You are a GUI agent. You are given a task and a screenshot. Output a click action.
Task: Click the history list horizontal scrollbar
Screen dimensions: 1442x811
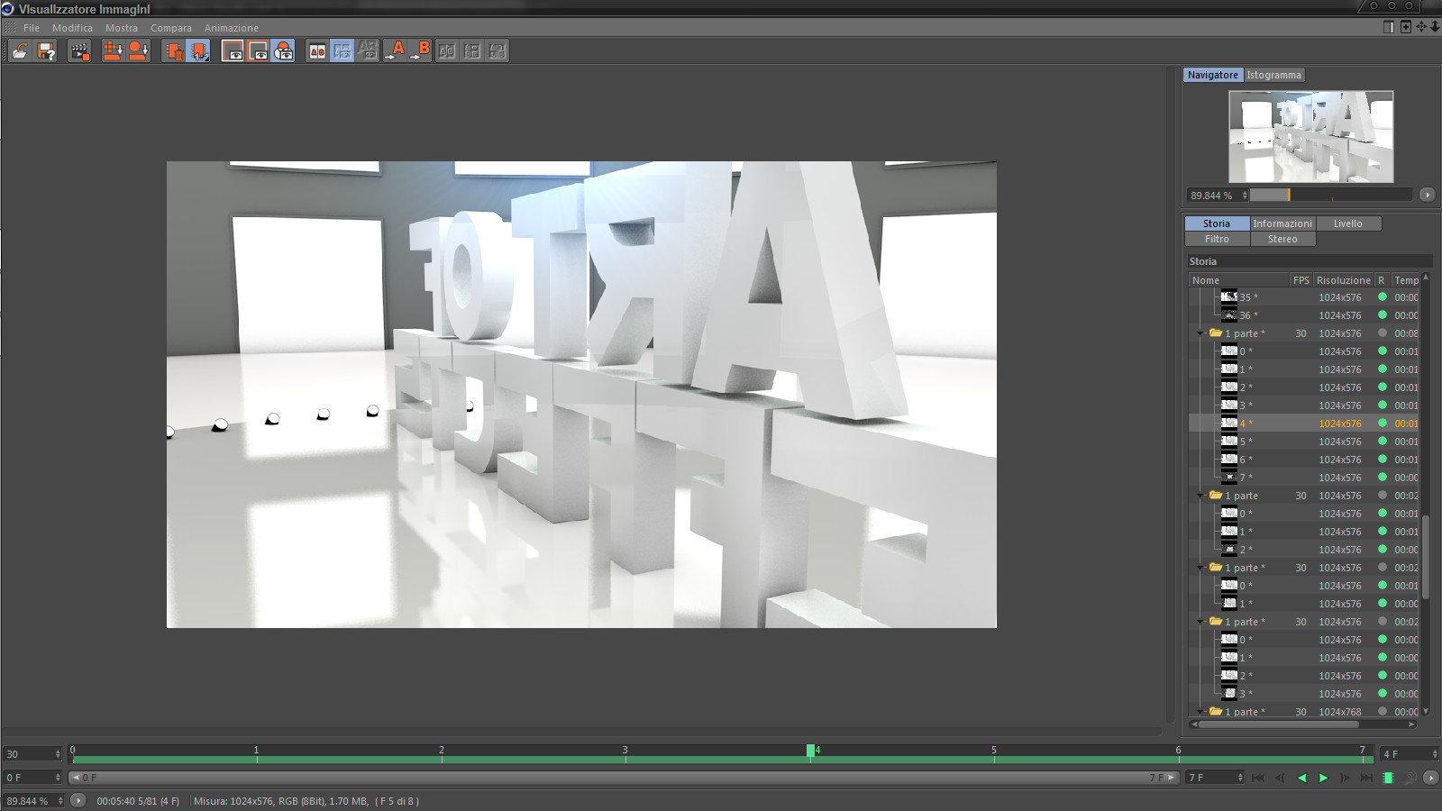coord(1303,724)
